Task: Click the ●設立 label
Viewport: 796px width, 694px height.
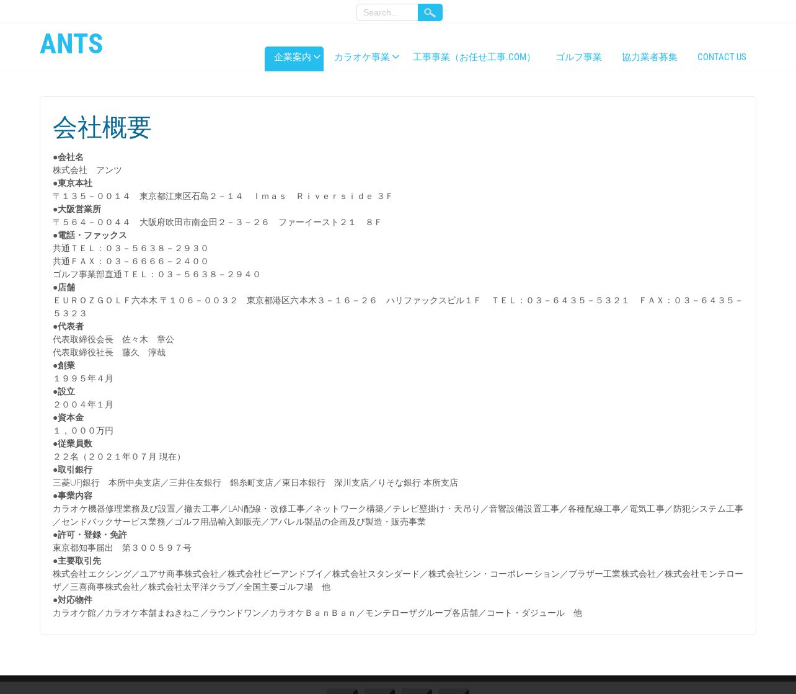Action: (64, 391)
